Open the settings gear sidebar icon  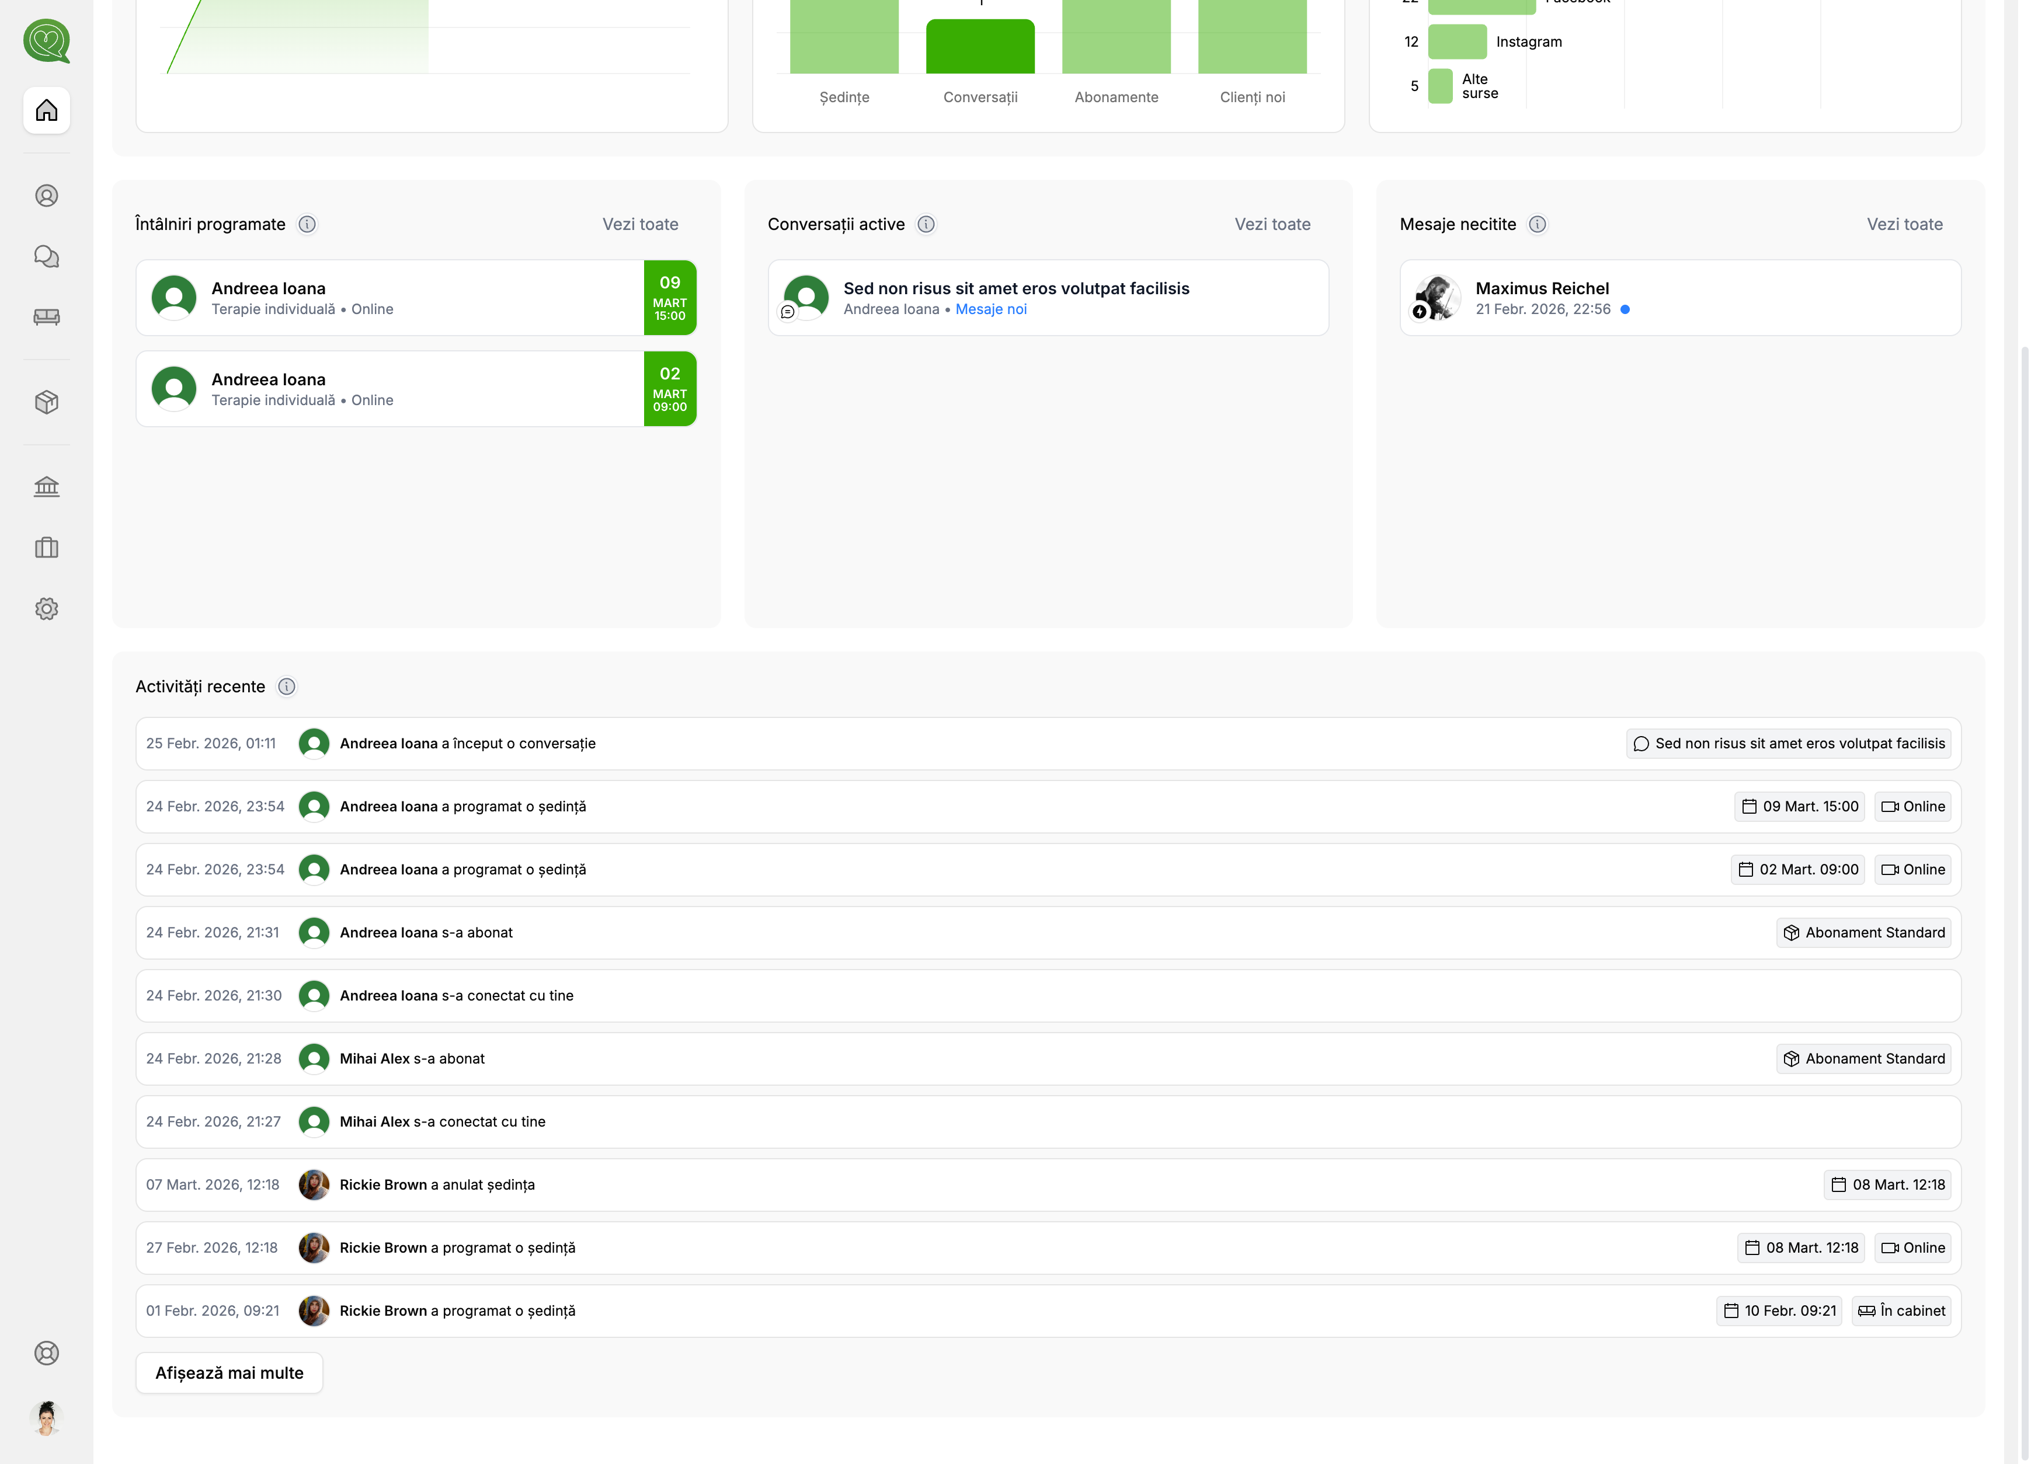(x=47, y=609)
